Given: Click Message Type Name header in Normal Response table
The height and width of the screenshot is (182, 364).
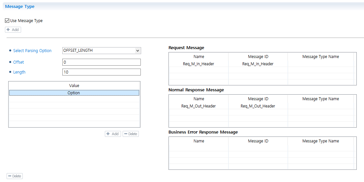Looking at the screenshot, I should [x=320, y=99].
